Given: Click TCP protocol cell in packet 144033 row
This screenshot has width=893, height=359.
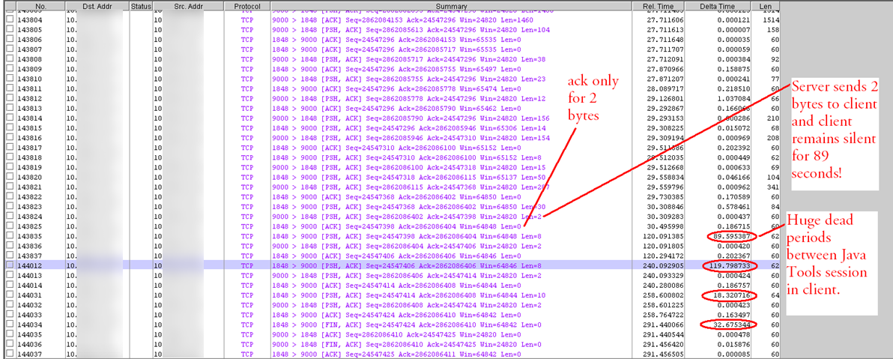Looking at the screenshot, I should tap(247, 315).
